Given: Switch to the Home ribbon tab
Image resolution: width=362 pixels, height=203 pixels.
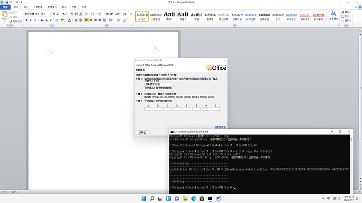Looking at the screenshot, I should tap(16, 7).
